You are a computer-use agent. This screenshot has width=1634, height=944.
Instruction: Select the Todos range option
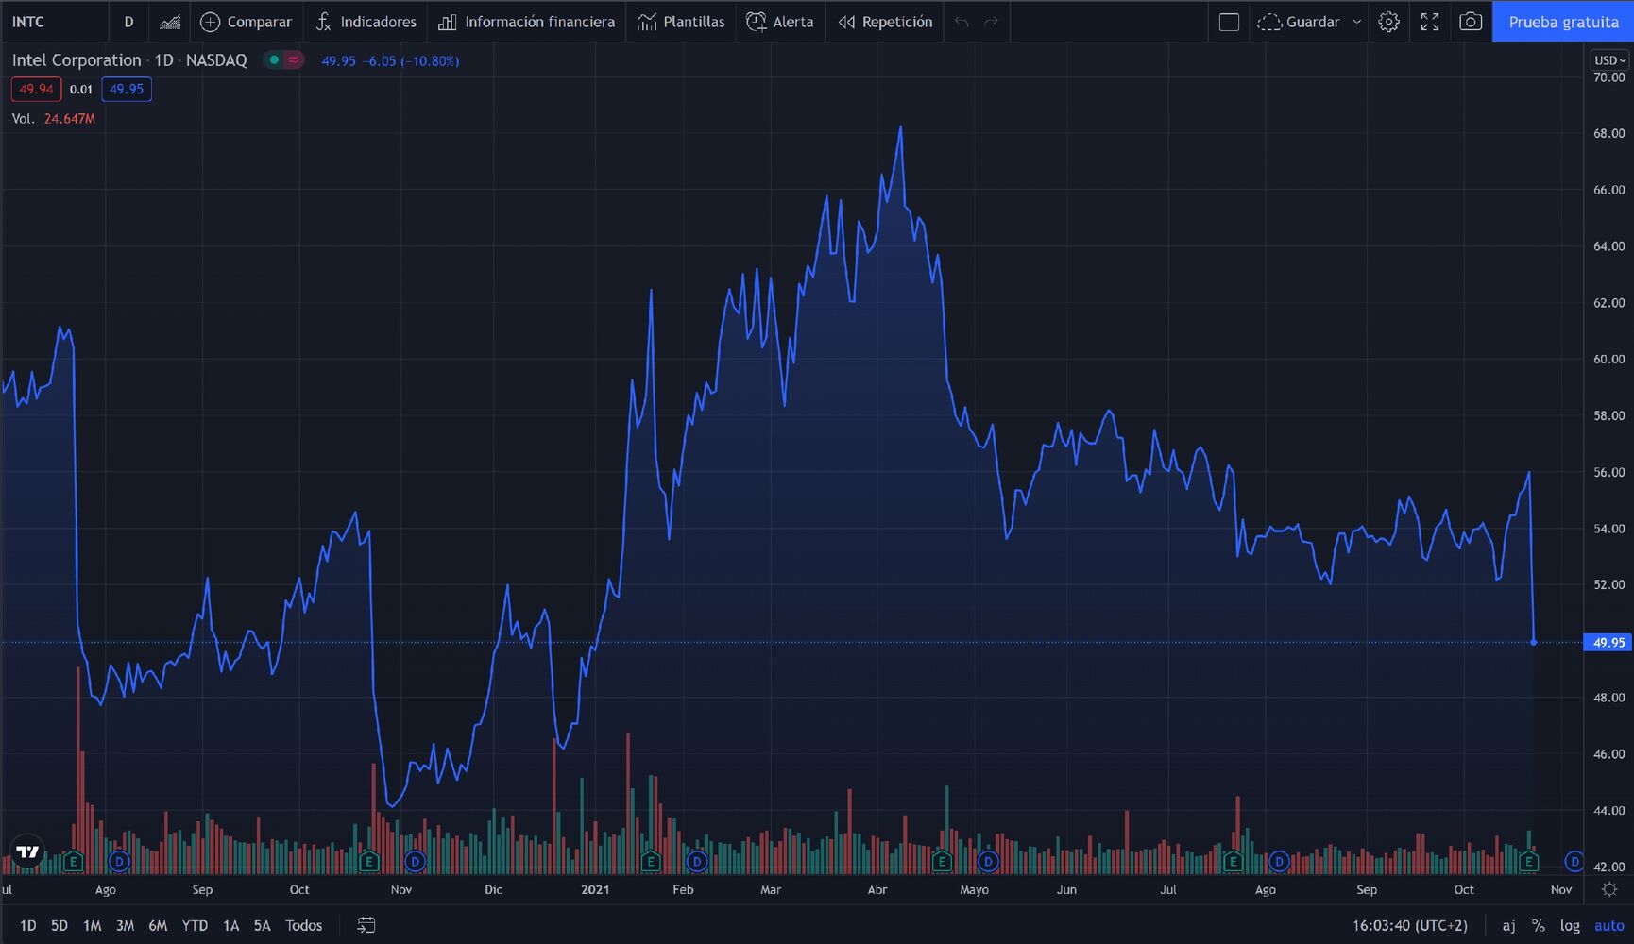pos(302,925)
